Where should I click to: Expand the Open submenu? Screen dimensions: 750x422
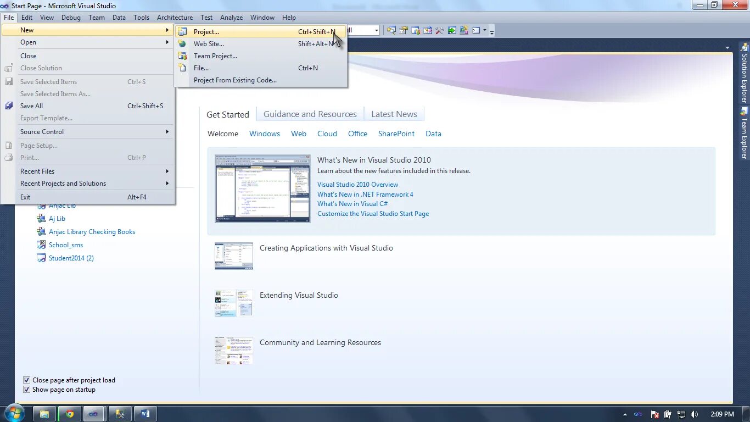pyautogui.click(x=88, y=42)
